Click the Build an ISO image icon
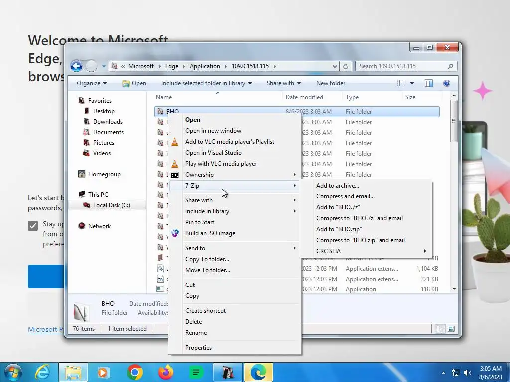This screenshot has height=382, width=510. (x=175, y=233)
